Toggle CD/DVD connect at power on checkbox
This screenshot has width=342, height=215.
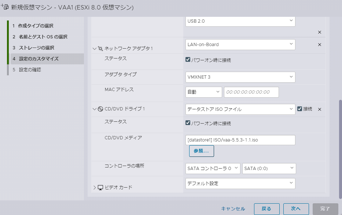click(188, 123)
